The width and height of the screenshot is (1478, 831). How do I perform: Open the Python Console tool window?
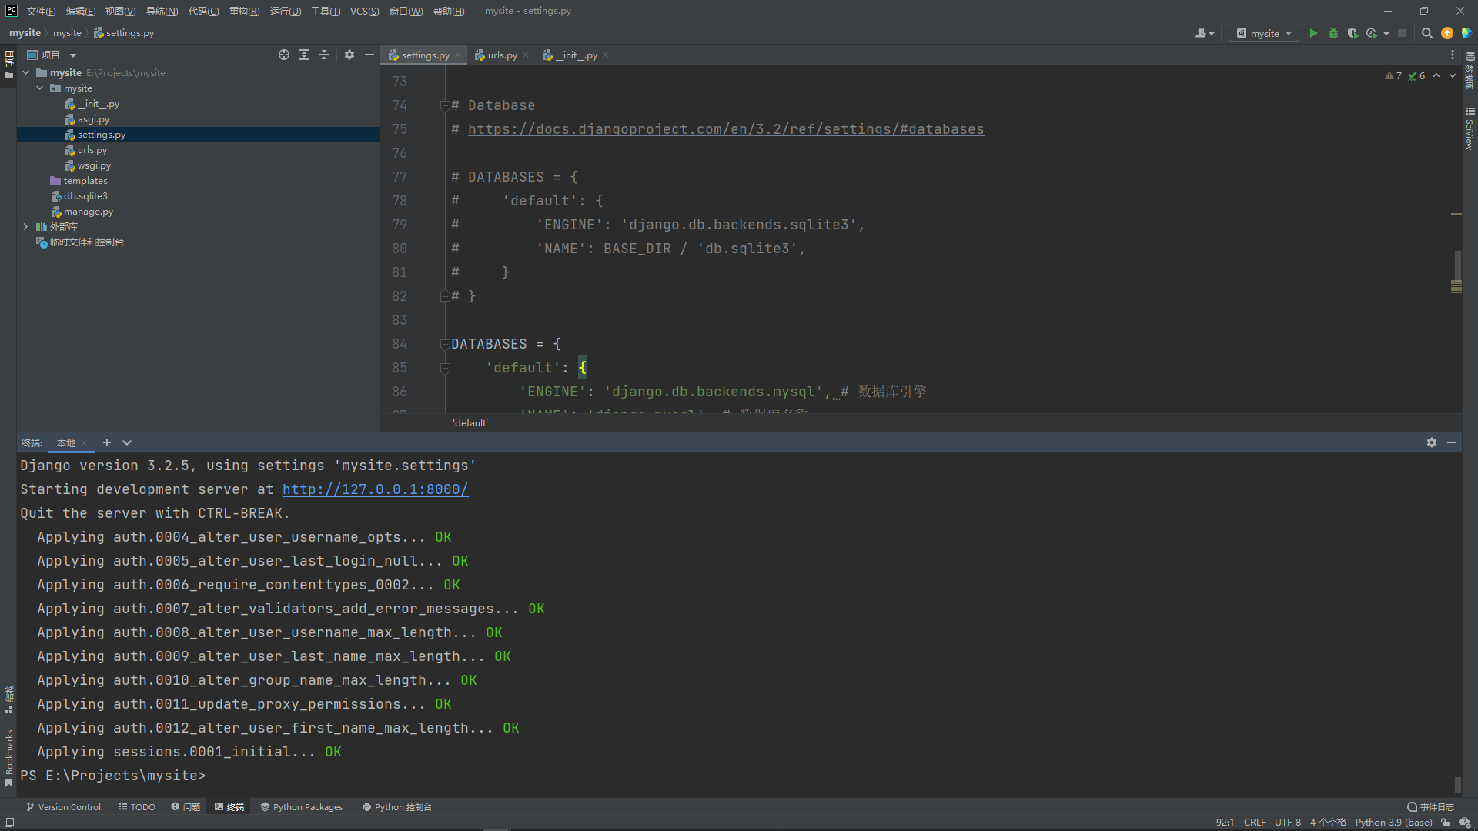click(x=397, y=807)
